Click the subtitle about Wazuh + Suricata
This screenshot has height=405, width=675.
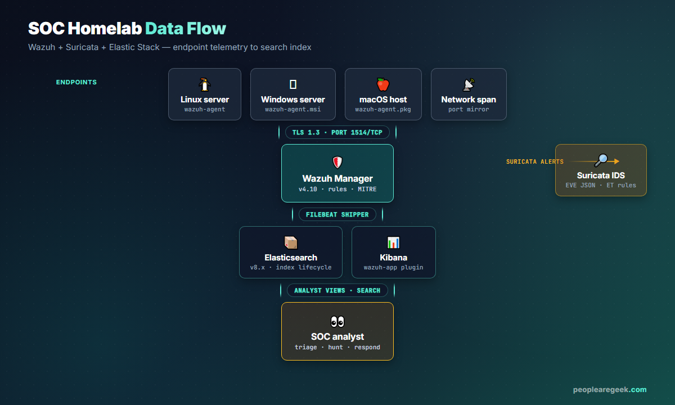(x=170, y=47)
